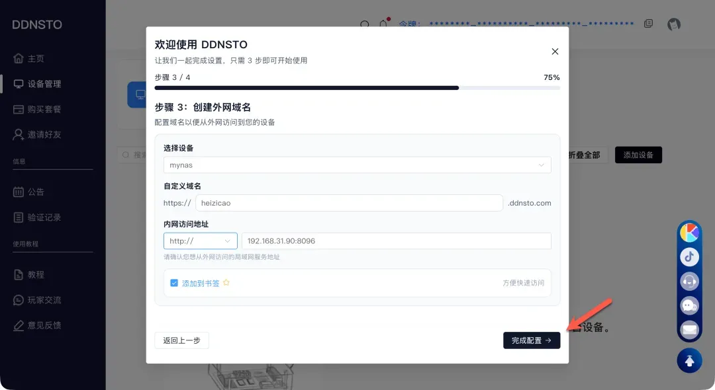Close the DDNSTO welcome dialog
Image resolution: width=715 pixels, height=390 pixels.
[x=555, y=52]
